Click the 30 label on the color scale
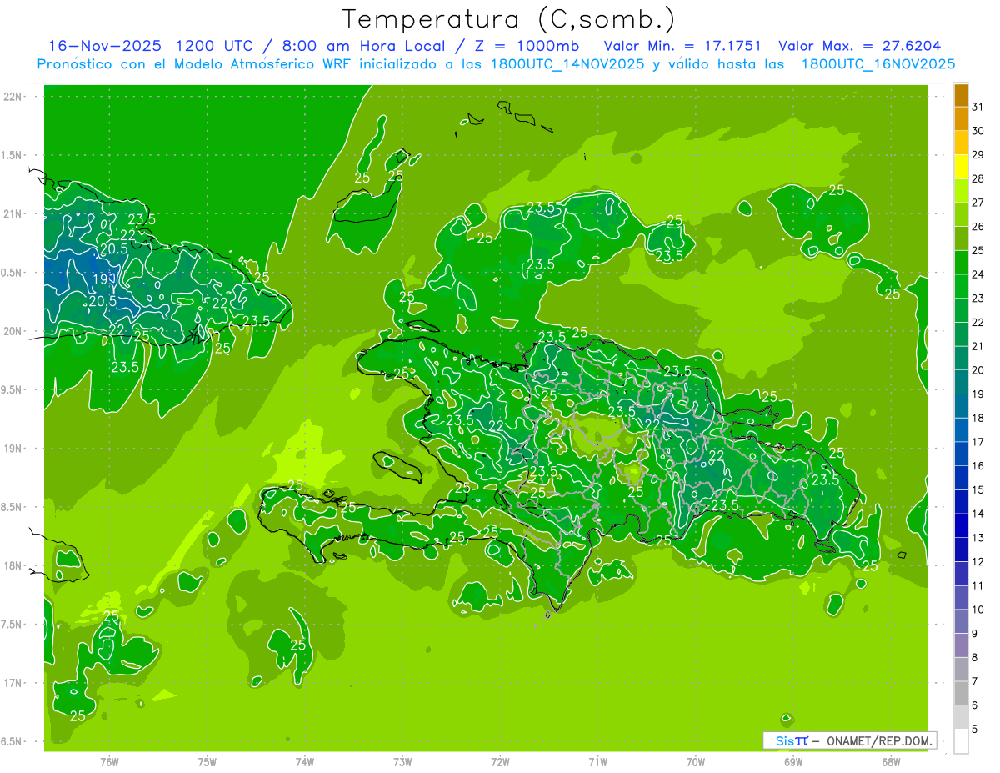 (978, 131)
